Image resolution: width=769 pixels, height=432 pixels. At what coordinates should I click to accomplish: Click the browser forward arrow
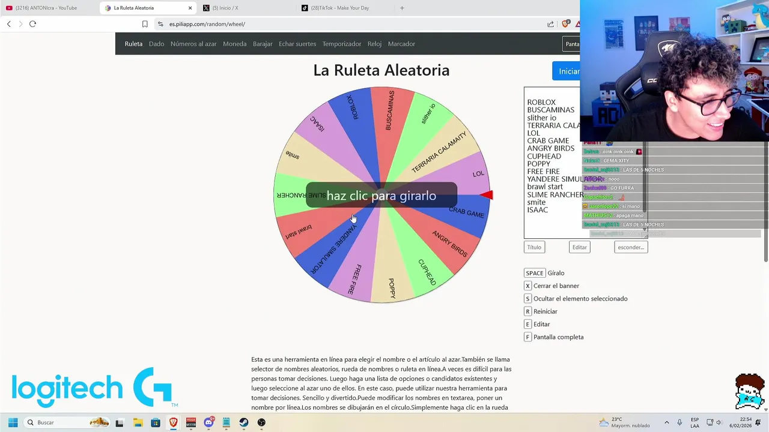click(x=20, y=24)
